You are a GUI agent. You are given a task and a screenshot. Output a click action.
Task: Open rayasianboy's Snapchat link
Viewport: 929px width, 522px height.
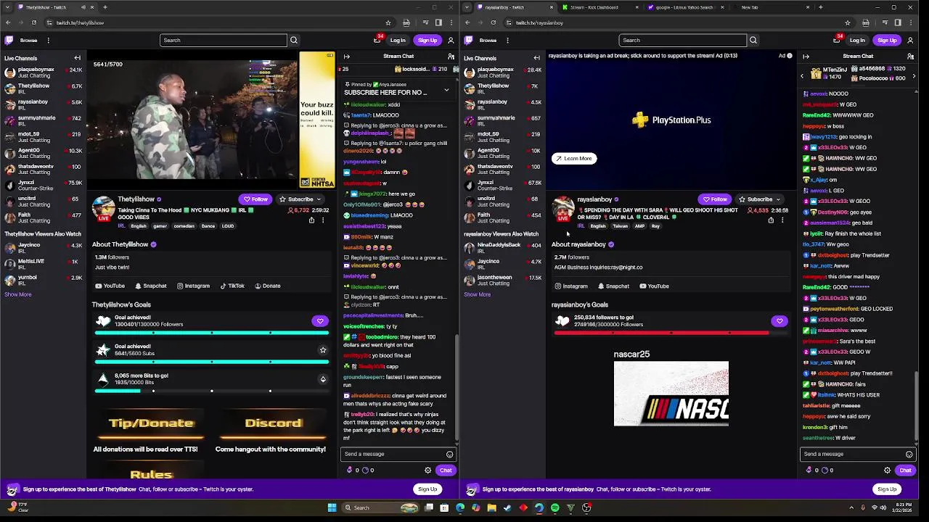tap(613, 286)
